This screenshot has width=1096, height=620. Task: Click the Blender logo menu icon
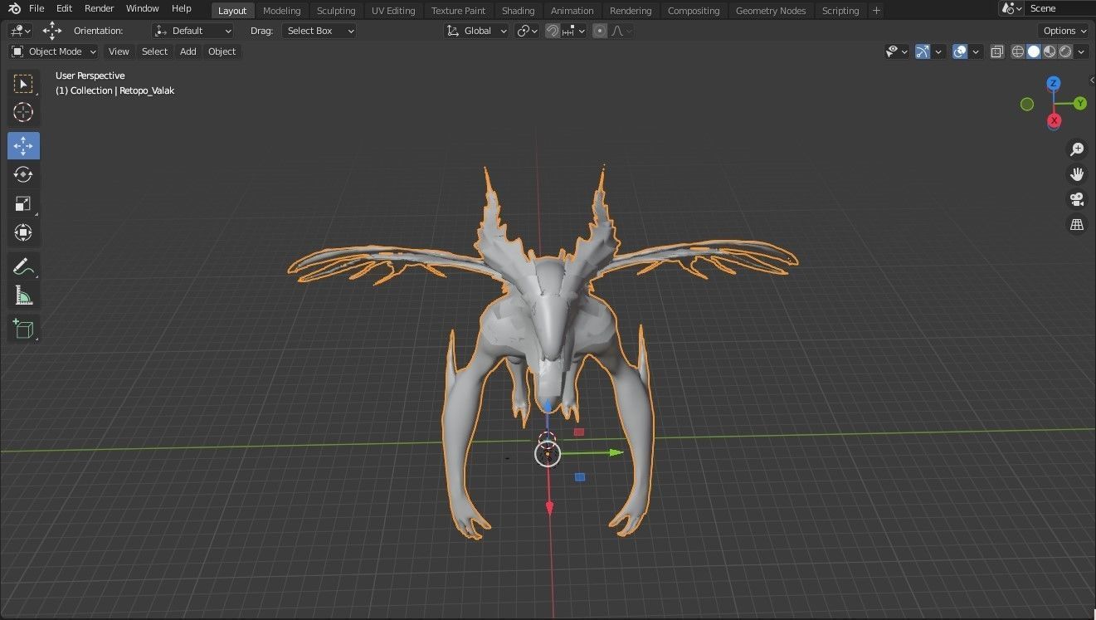[x=14, y=8]
